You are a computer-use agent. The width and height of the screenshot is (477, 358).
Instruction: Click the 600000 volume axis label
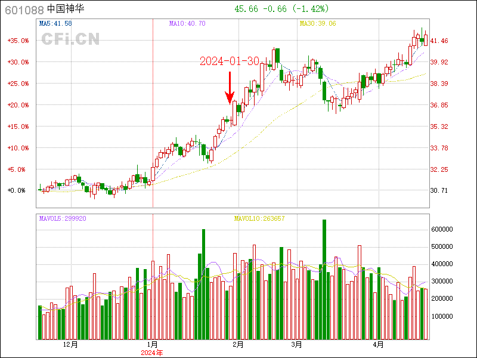pos(442,229)
